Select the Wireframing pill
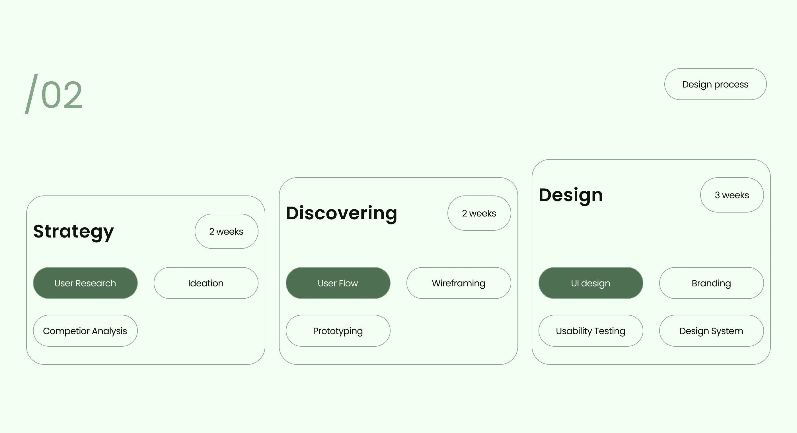 [x=459, y=283]
